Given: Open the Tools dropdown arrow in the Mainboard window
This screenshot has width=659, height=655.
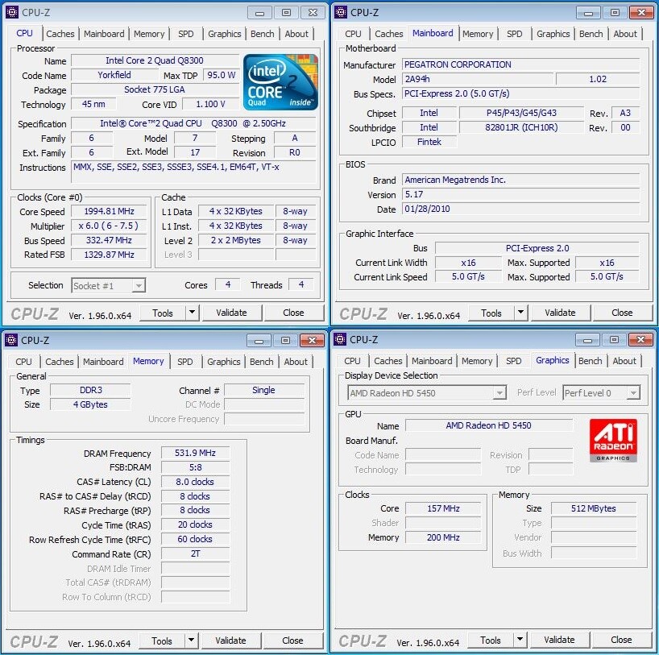Looking at the screenshot, I should [x=520, y=313].
